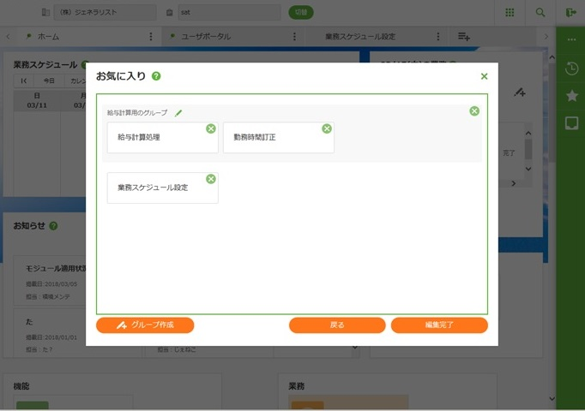Click the edit-add pencil icon behind dialog
The width and height of the screenshot is (585, 411).
coord(519,92)
